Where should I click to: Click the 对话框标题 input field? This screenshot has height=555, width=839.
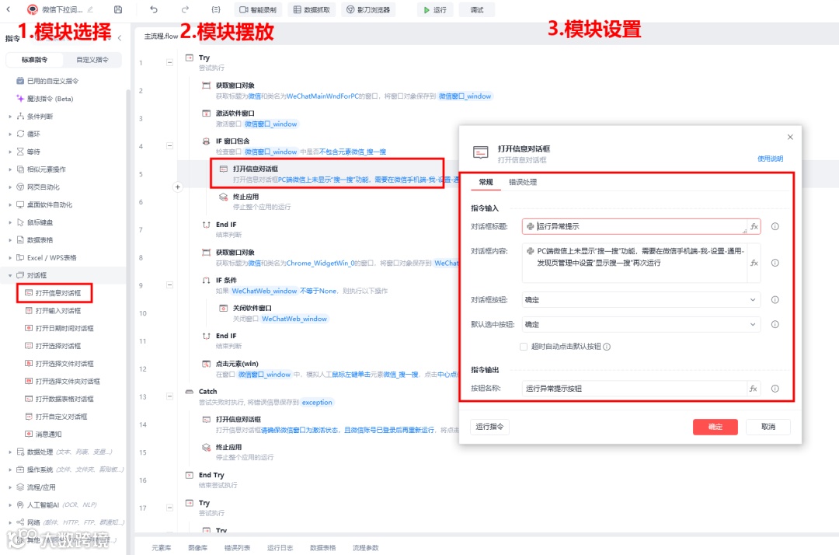click(x=634, y=226)
